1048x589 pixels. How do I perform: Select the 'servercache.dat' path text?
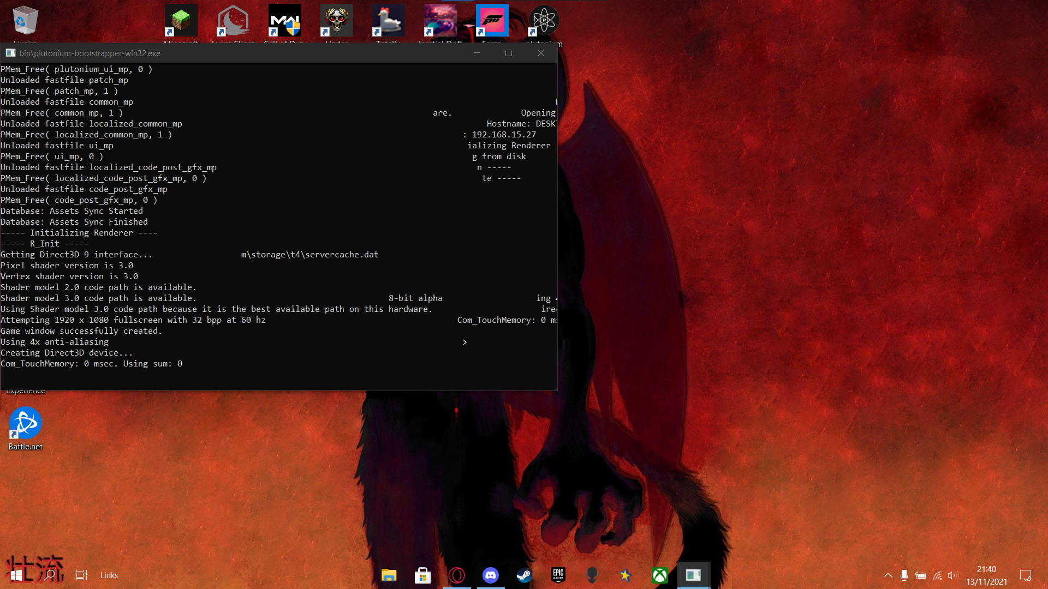coord(309,255)
